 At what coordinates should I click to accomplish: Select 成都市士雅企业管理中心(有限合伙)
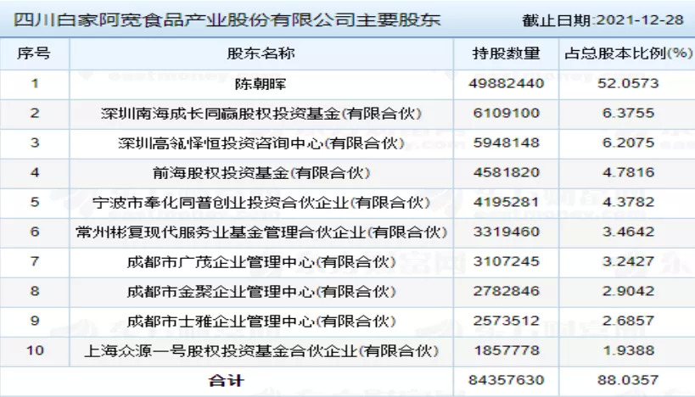coord(261,322)
